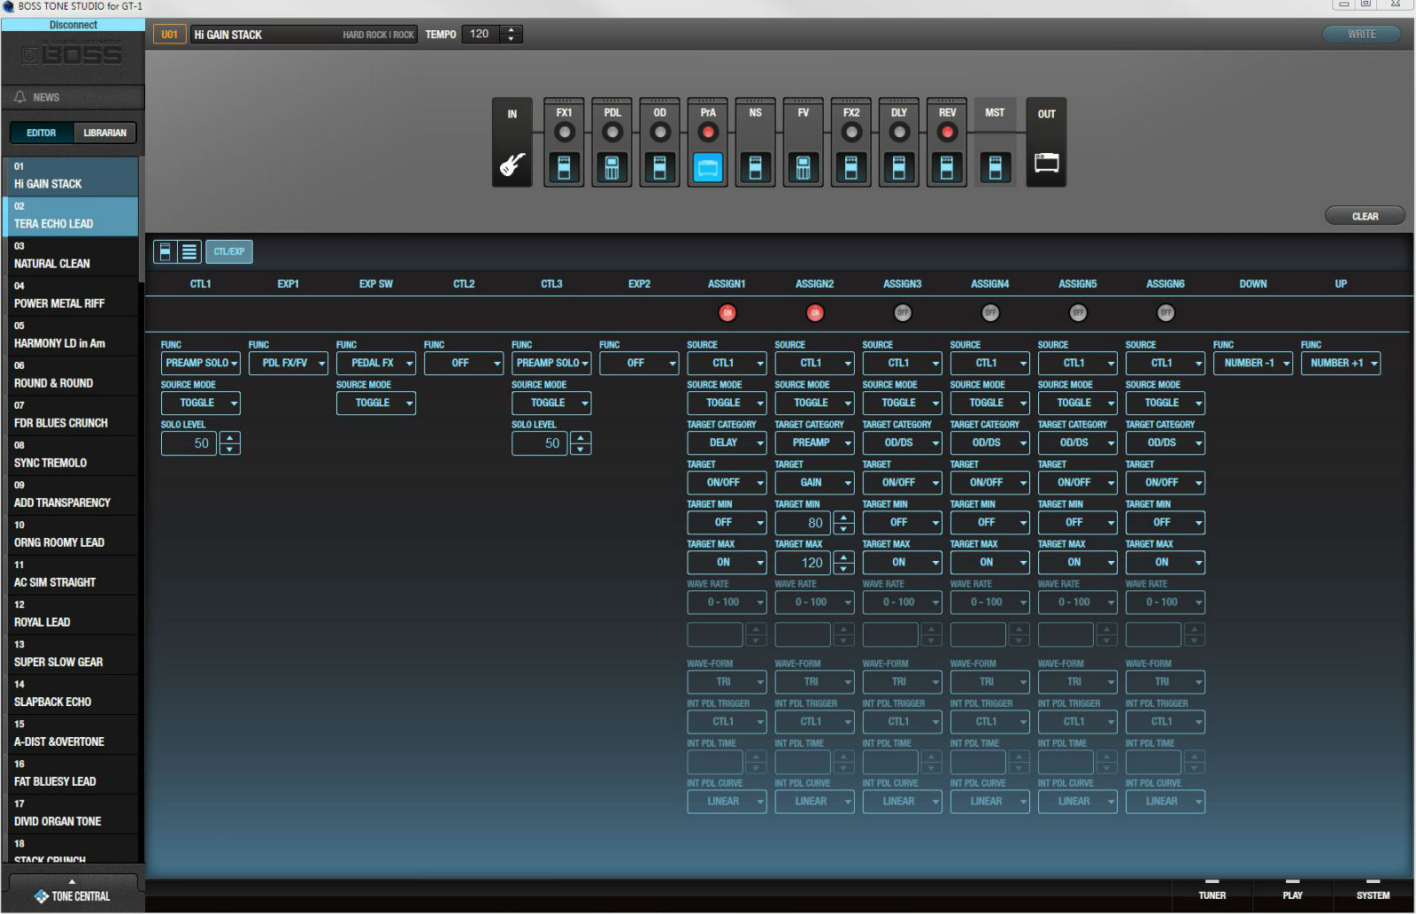Turn off PrA preamp red knob
The image size is (1416, 914).
[x=707, y=132]
